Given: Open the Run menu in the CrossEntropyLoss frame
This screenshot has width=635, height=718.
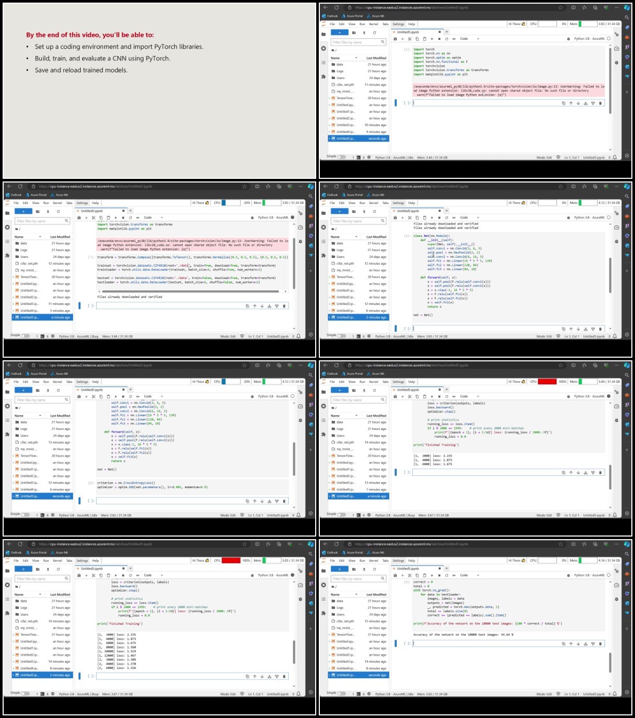Looking at the screenshot, I should pos(46,382).
